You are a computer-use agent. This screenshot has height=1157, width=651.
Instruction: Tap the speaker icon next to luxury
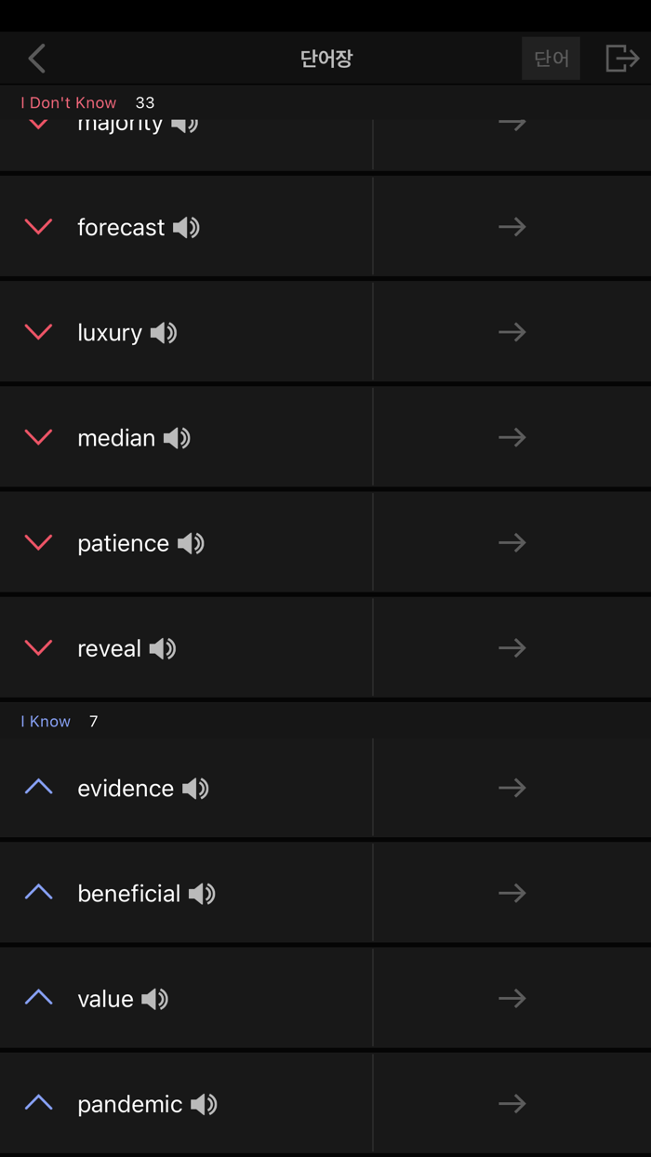point(164,333)
